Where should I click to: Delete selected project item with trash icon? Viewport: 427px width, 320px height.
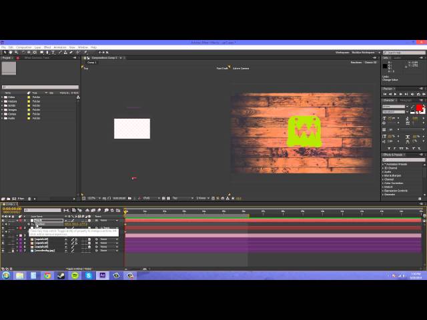click(x=29, y=199)
